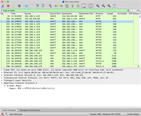Add a filter button with plus icon
141x116 pixels.
coord(139,10)
